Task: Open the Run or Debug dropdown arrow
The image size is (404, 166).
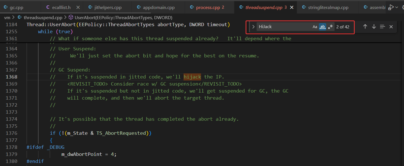Action: pyautogui.click(x=397, y=7)
